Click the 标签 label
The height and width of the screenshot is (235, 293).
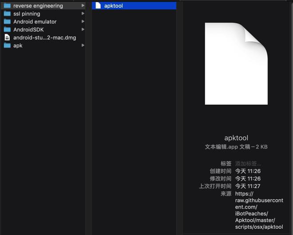pos(226,163)
